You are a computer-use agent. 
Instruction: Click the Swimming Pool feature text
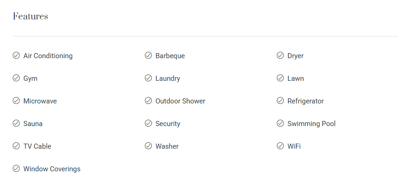(312, 124)
